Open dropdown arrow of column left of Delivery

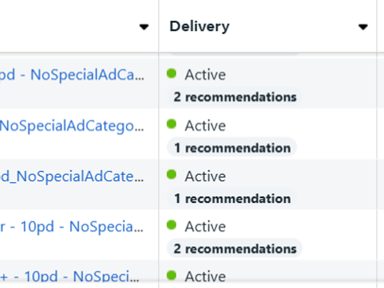click(x=144, y=27)
